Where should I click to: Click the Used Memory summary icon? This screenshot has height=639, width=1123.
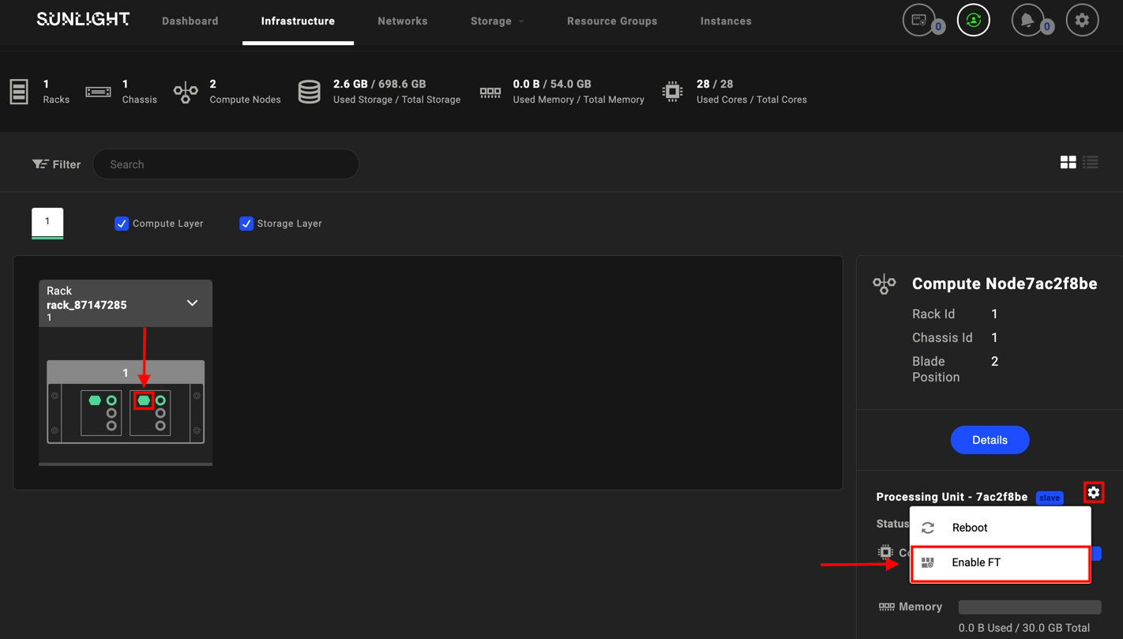tap(490, 92)
